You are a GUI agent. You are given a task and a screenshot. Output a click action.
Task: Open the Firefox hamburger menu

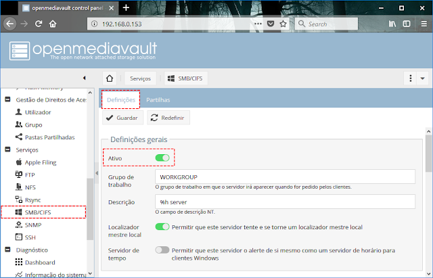[x=424, y=24]
